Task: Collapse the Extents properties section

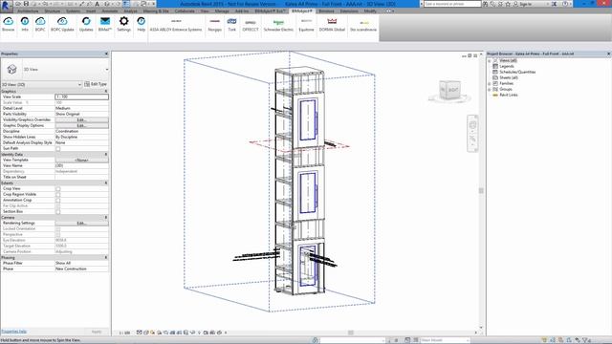Action: (x=106, y=183)
